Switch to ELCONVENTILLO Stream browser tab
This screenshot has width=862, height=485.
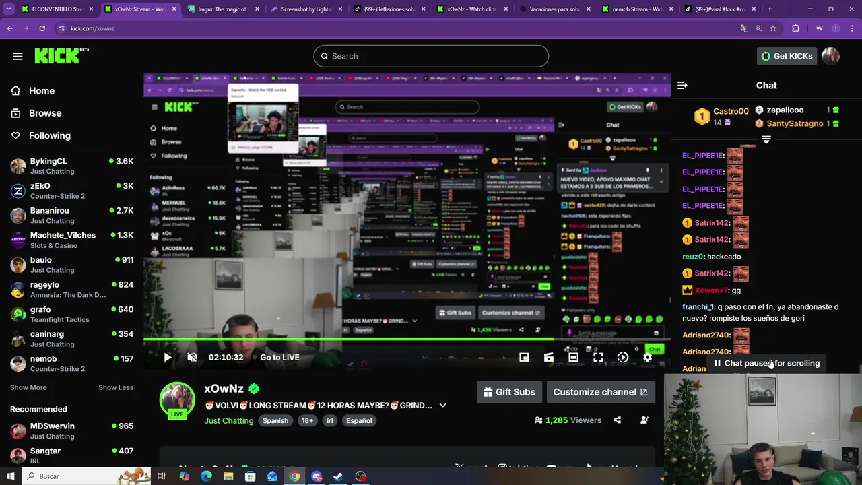pyautogui.click(x=57, y=9)
